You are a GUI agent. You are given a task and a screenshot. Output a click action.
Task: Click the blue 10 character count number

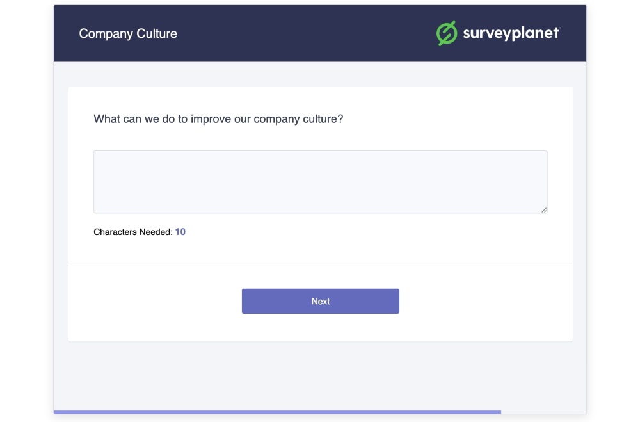(x=180, y=232)
